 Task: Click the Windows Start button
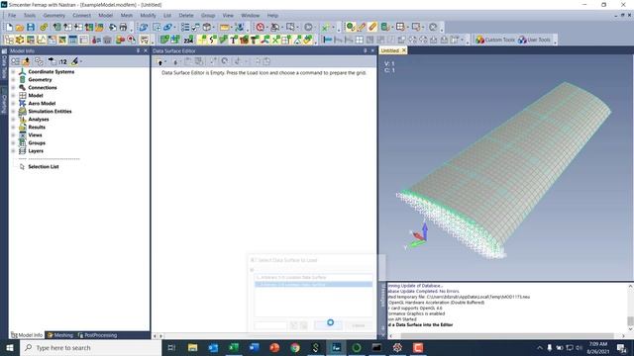(10, 347)
